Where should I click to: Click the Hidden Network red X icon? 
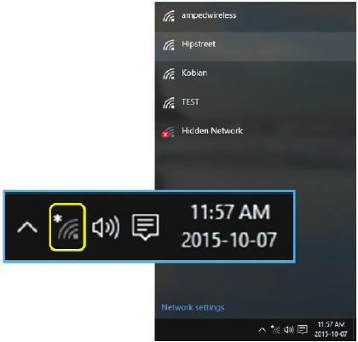[165, 135]
